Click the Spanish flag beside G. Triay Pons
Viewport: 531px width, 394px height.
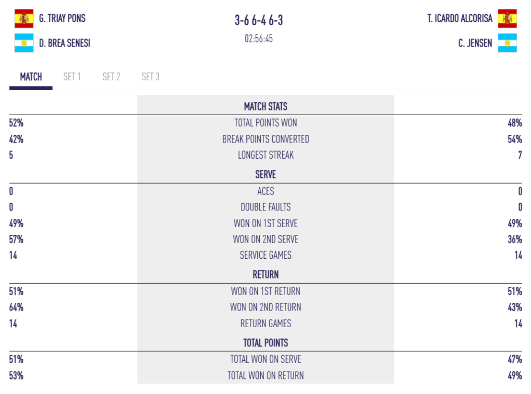[x=24, y=18]
